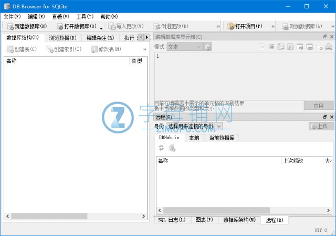Screen dimensions: 336x236
Task: Click the 写入更改 toolbar button
Action: (126, 26)
